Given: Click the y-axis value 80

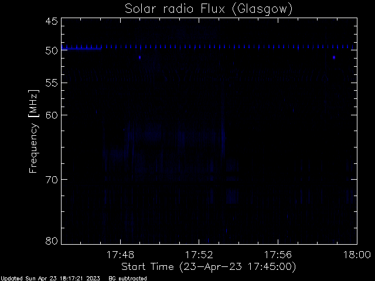Looking at the screenshot, I should click(52, 241).
